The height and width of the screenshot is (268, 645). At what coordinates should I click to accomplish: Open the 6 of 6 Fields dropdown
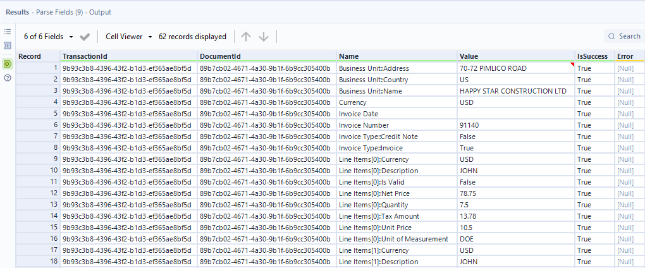[x=48, y=37]
